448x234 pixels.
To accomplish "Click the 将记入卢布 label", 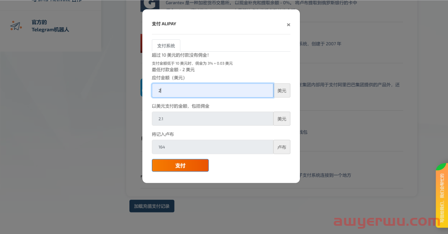I will click(x=163, y=134).
